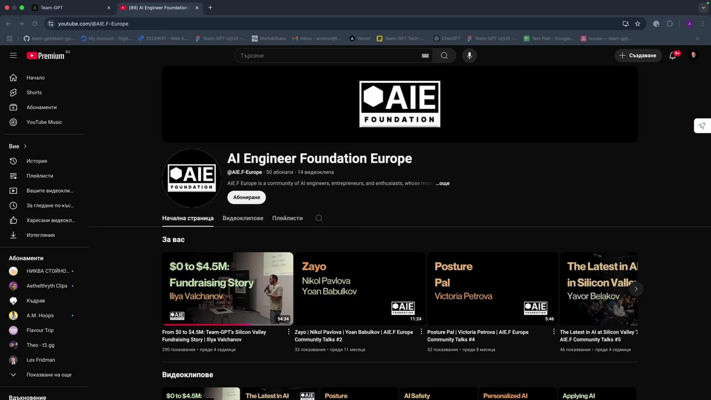
Task: Expand the Вие section chevron
Action: coord(25,147)
